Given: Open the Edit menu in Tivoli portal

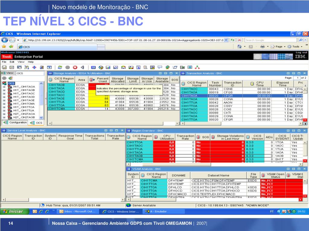Looking at the screenshot, I should pyautogui.click(x=12, y=62).
